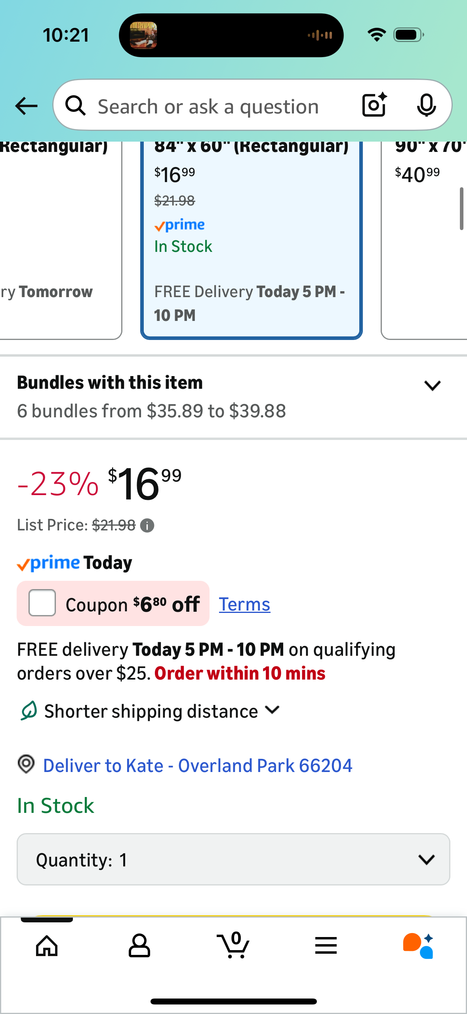Open the coupon Terms link
Viewport: 467px width, 1014px height.
pos(244,605)
